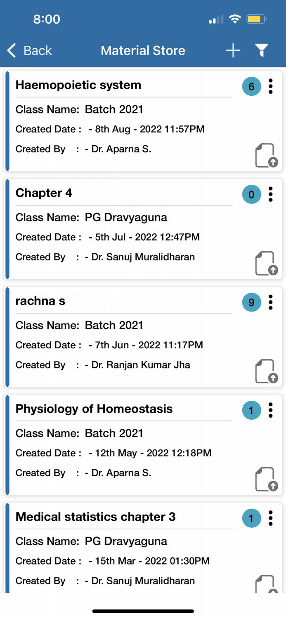Upload file to Physiology of Homeostasis
The image size is (286, 619).
(x=266, y=479)
